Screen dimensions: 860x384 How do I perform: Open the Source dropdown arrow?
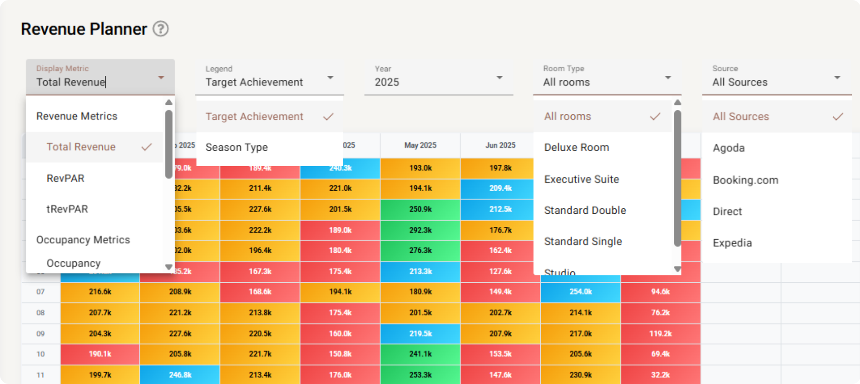click(x=837, y=78)
